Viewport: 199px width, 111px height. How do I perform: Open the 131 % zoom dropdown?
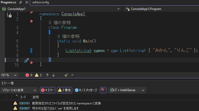tap(9, 75)
